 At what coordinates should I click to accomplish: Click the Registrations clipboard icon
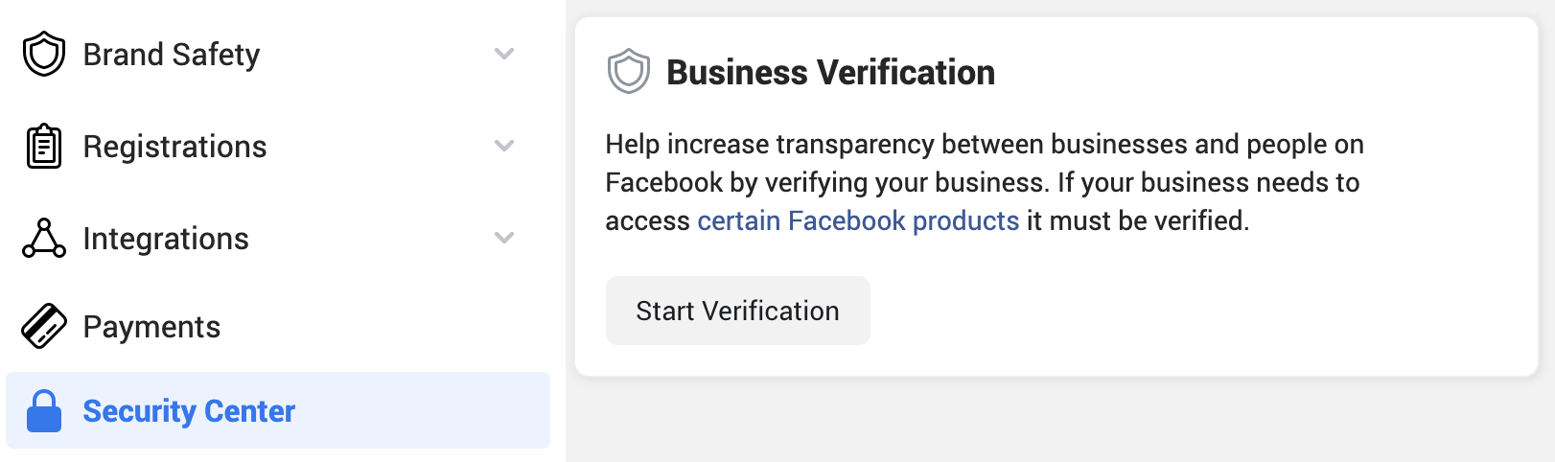[44, 147]
